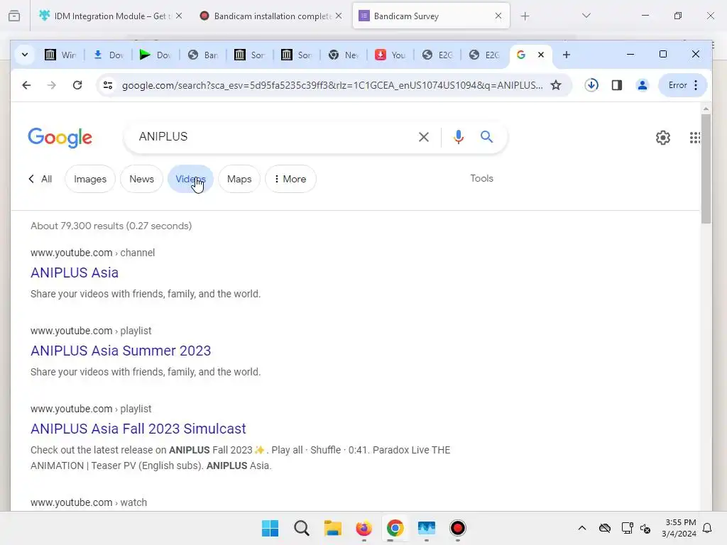The height and width of the screenshot is (545, 727).
Task: Open Error menu in Chrome toolbar
Action: pos(682,85)
